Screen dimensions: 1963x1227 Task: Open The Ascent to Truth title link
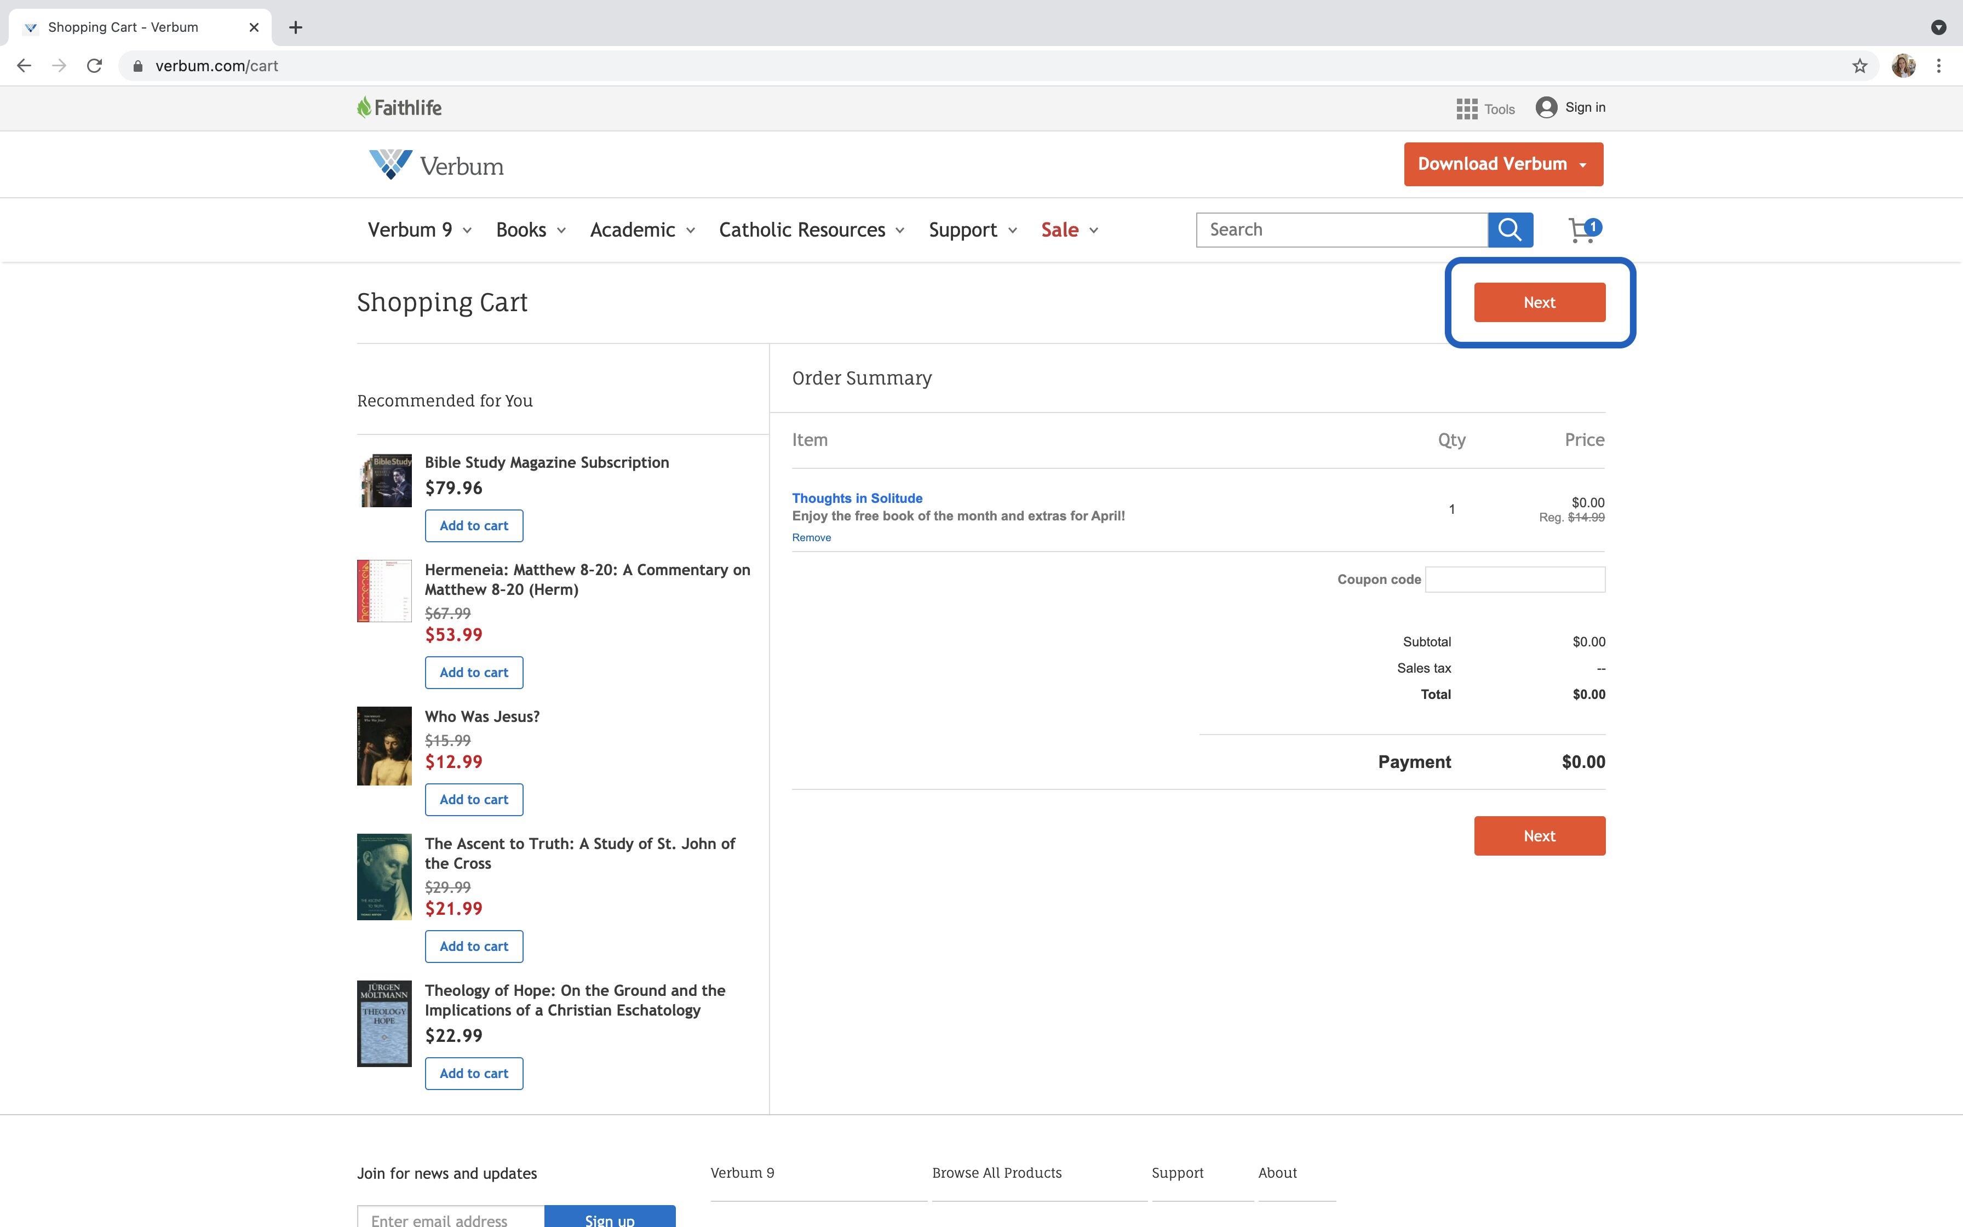click(x=580, y=854)
